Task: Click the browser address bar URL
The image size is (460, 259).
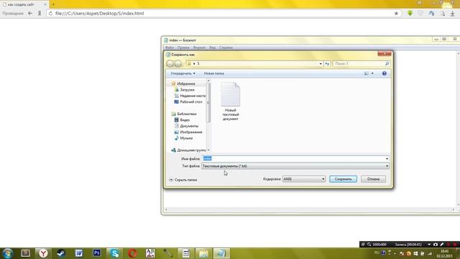Action: (99, 14)
